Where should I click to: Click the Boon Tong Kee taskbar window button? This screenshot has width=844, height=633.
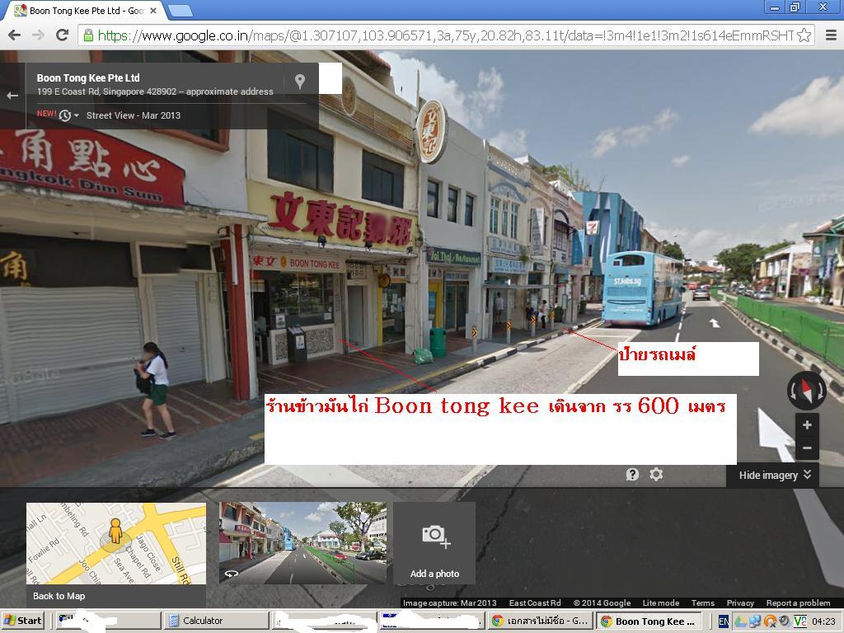tap(648, 621)
